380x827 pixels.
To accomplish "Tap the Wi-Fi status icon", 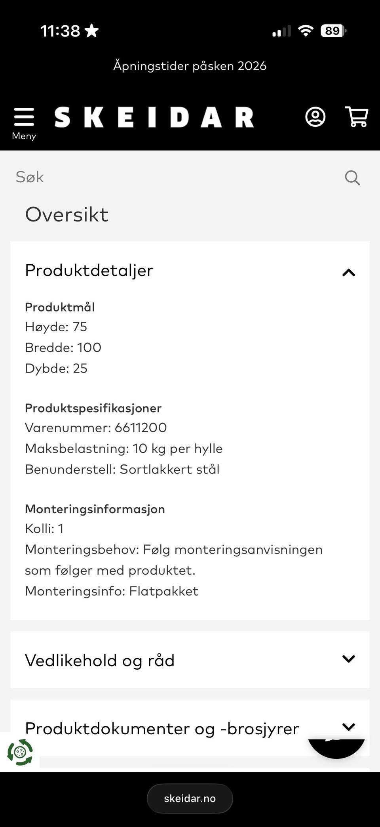I will tap(305, 31).
